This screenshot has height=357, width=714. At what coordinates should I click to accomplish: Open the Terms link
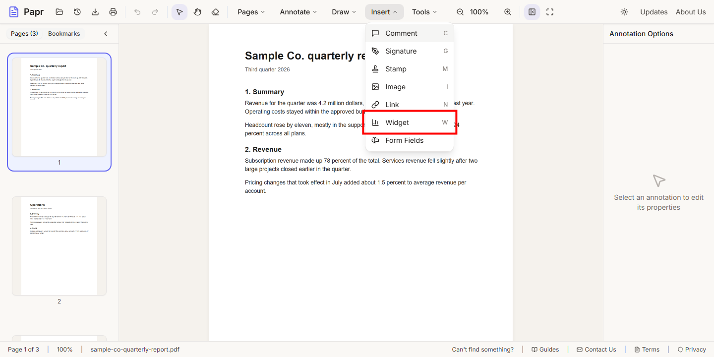pyautogui.click(x=647, y=350)
